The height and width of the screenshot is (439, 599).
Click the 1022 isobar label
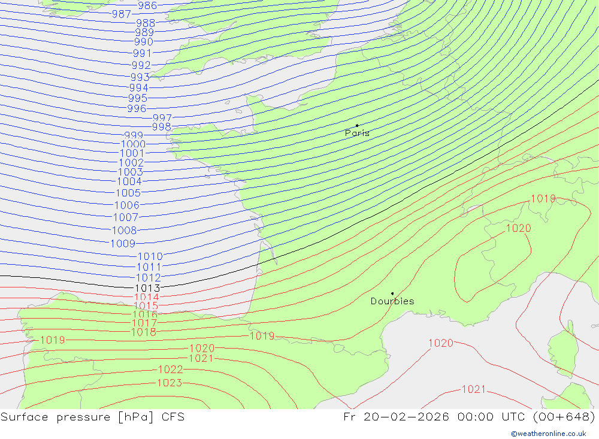[x=170, y=370]
